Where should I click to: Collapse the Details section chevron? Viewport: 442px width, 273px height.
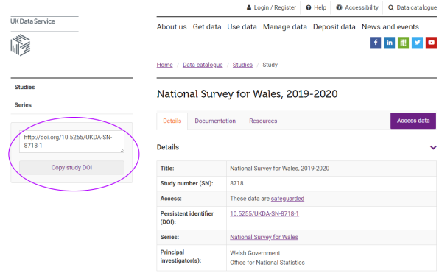tap(433, 147)
